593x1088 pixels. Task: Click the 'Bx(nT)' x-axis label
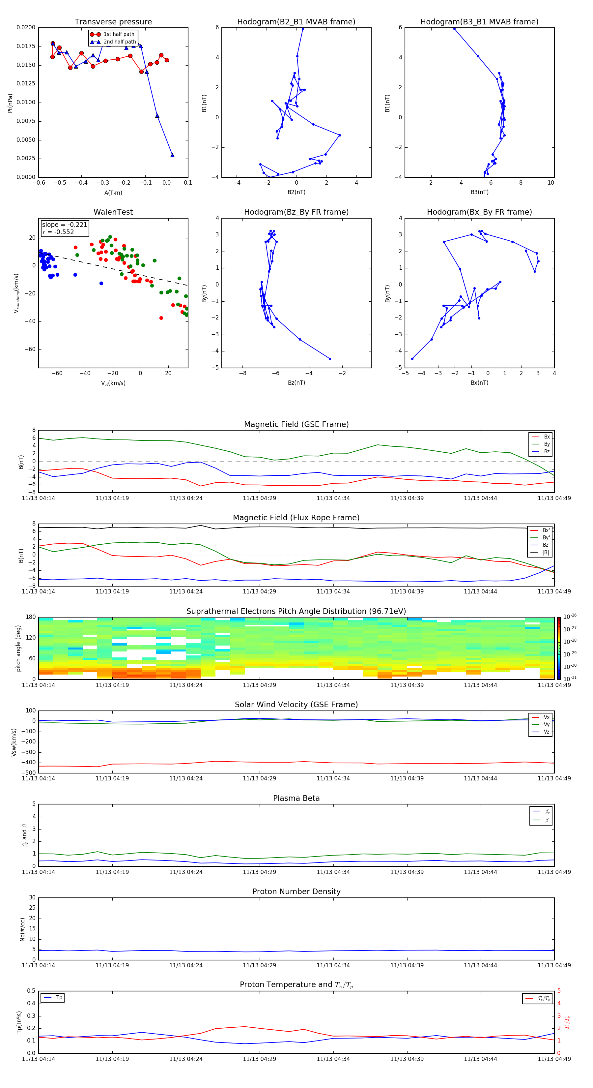[x=479, y=383]
